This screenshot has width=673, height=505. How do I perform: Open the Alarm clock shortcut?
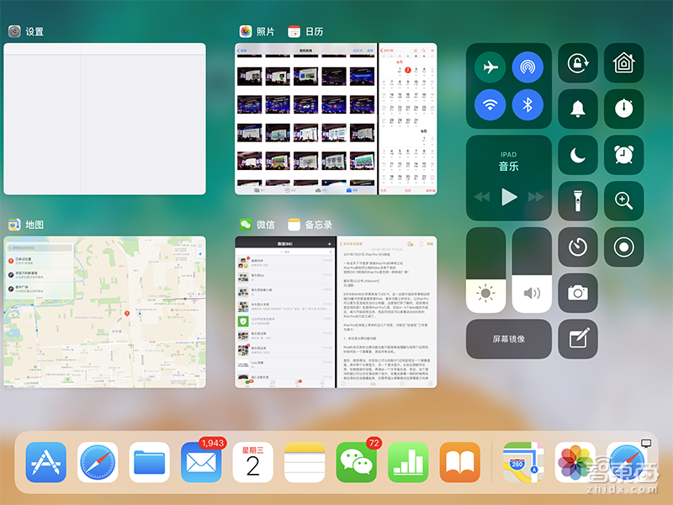(x=623, y=155)
